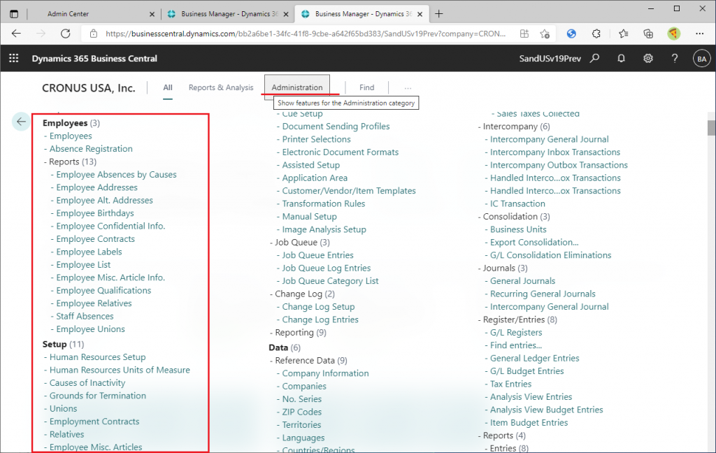Open Change Log Setup

318,306
